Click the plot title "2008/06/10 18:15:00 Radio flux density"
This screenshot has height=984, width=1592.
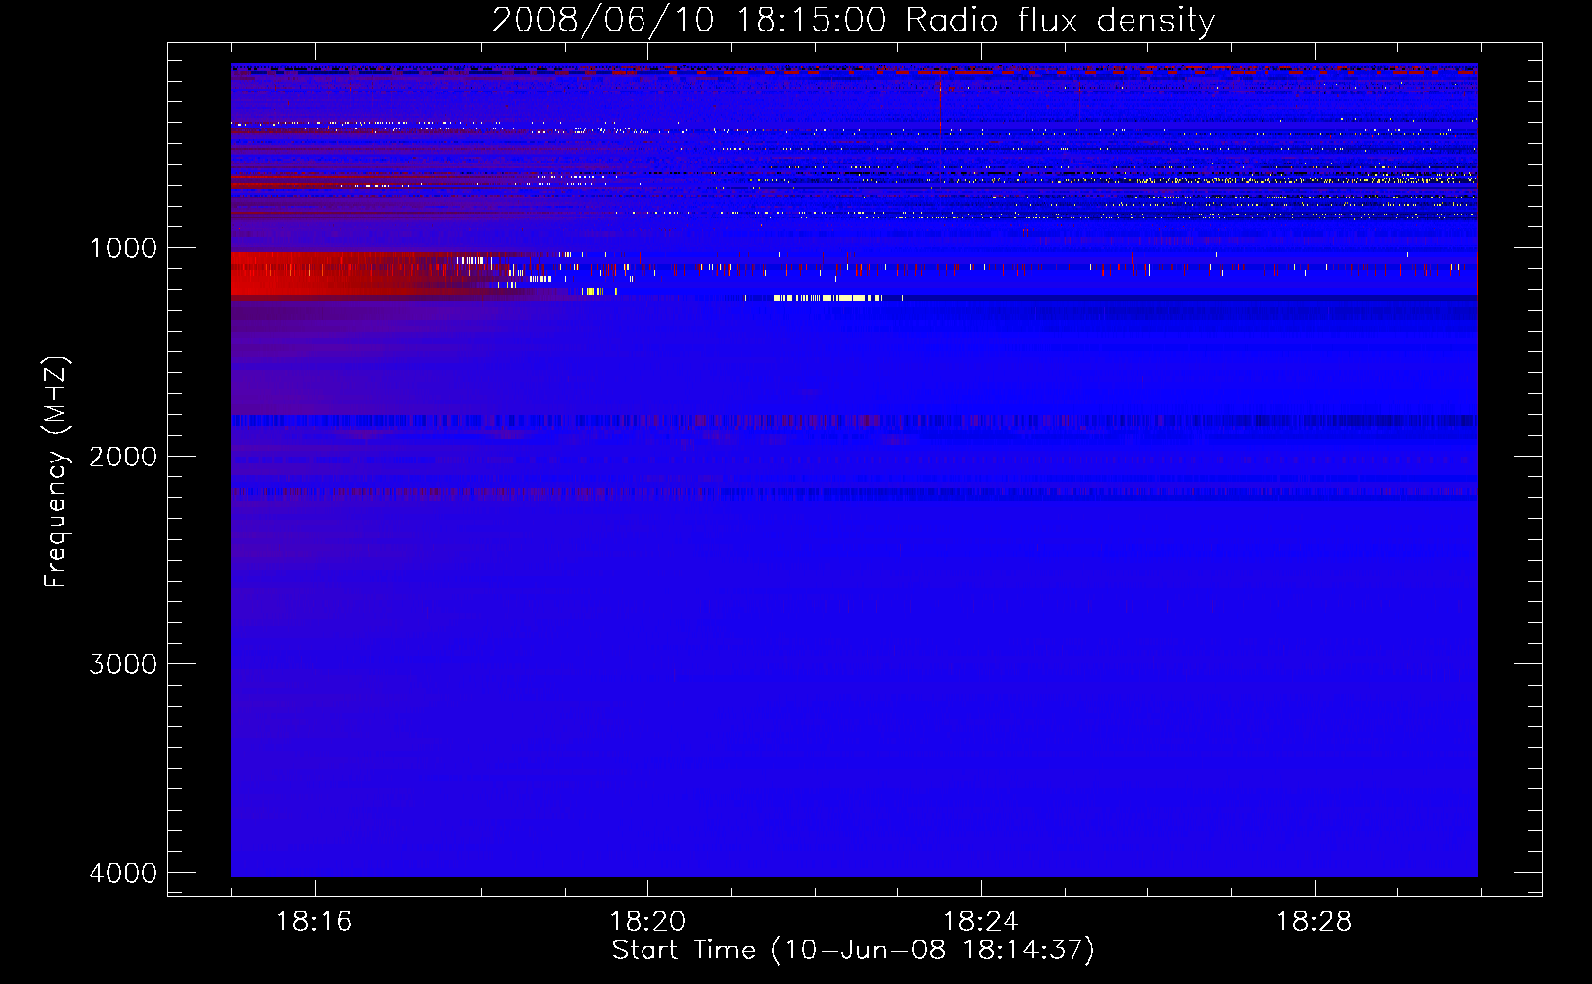853,20
